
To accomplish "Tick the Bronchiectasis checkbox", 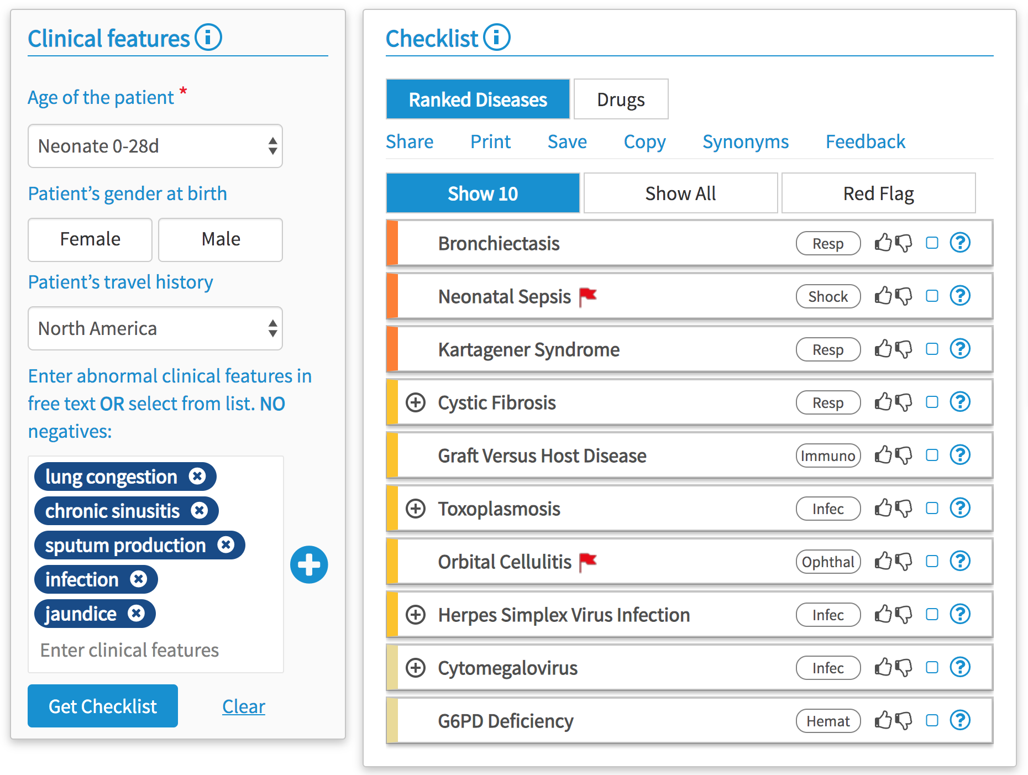I will point(932,243).
